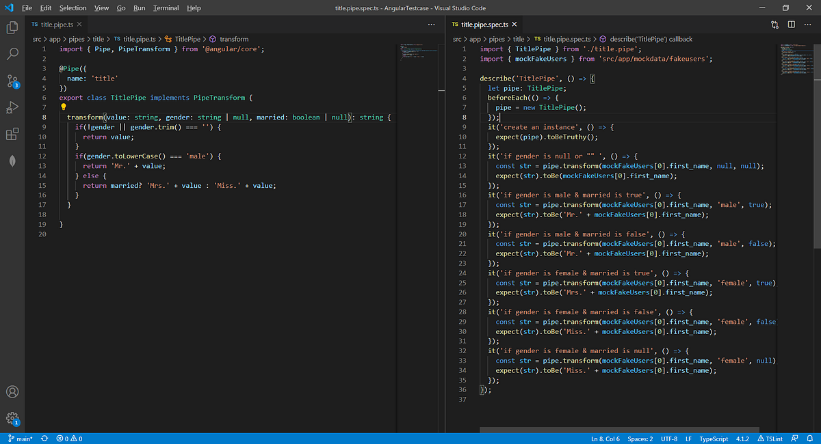The height and width of the screenshot is (444, 821).
Task: Open the Extensions view icon
Action: tap(12, 134)
